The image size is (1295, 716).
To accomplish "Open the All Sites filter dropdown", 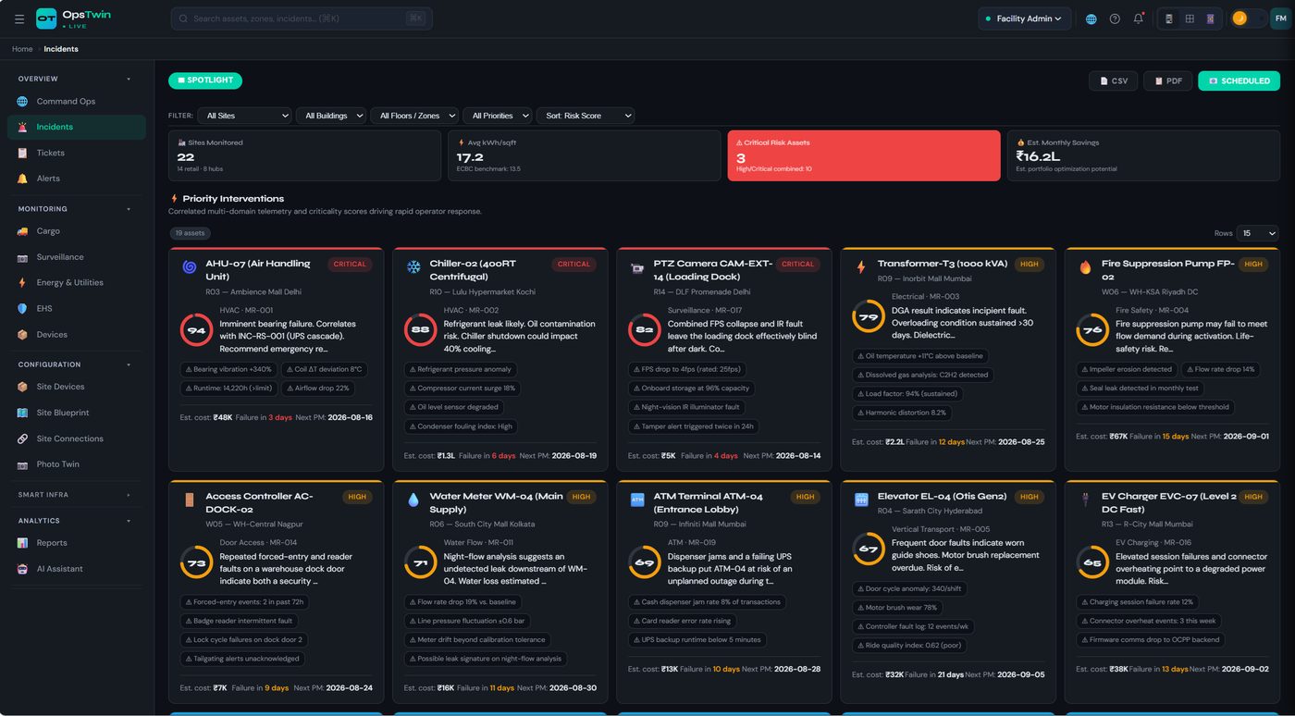I will tap(244, 116).
